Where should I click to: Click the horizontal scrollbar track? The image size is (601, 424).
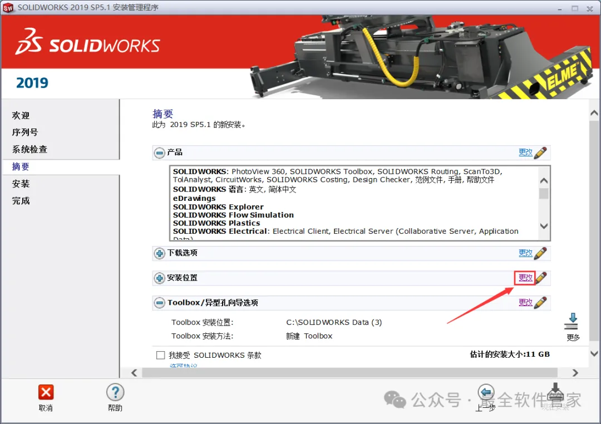click(349, 373)
